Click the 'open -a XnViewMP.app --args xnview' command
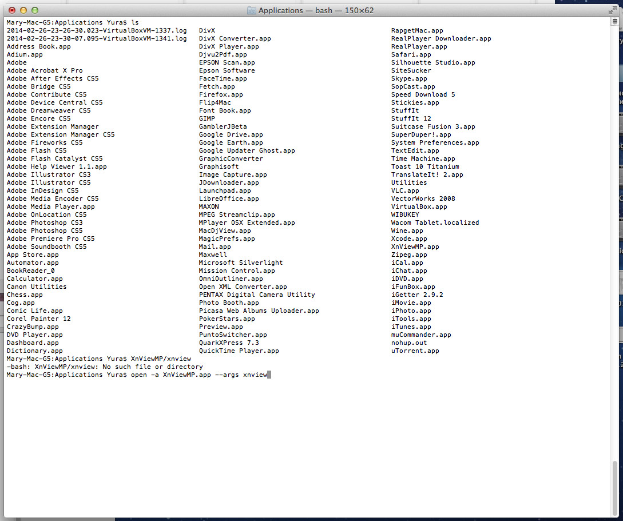Screen dimensions: 623x521 pyautogui.click(x=199, y=375)
